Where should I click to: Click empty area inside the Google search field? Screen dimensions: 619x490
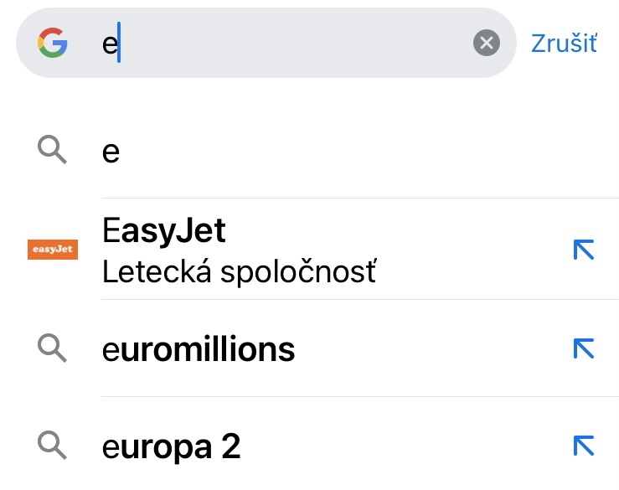click(293, 44)
